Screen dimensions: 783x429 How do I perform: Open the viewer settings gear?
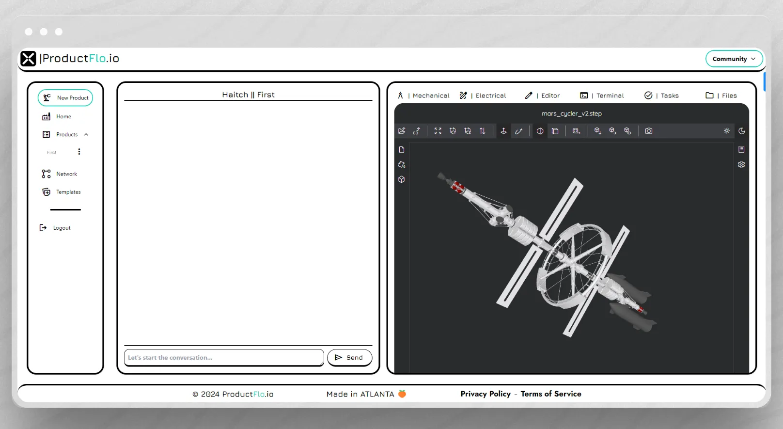[x=741, y=165]
